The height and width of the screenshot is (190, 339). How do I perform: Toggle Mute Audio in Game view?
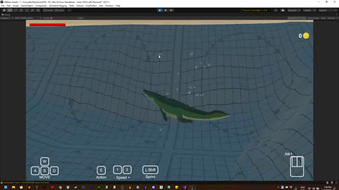[x=313, y=18]
